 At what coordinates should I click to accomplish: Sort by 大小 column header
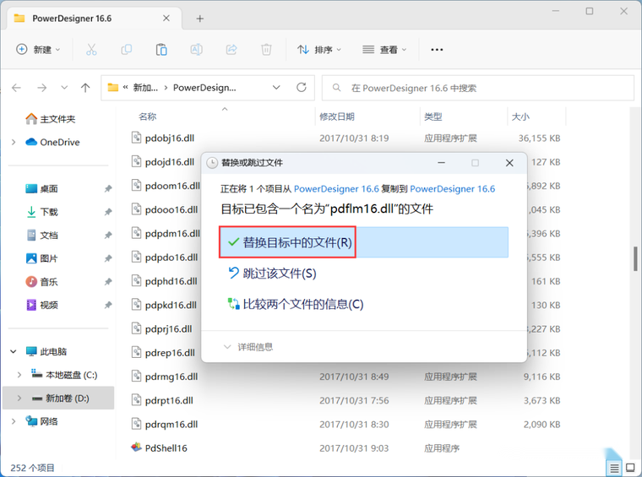520,117
